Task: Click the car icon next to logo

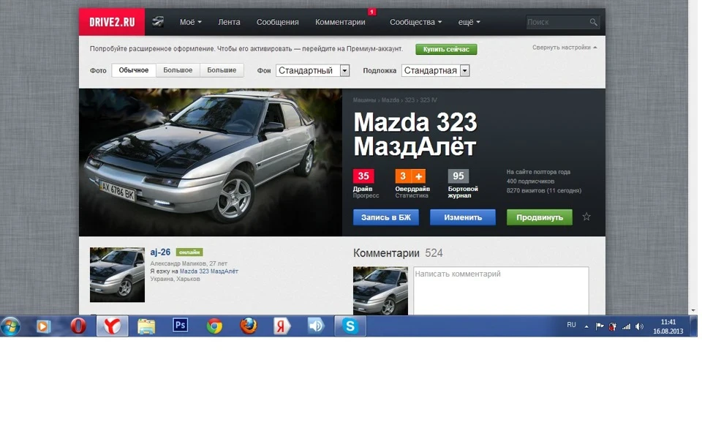Action: [158, 21]
